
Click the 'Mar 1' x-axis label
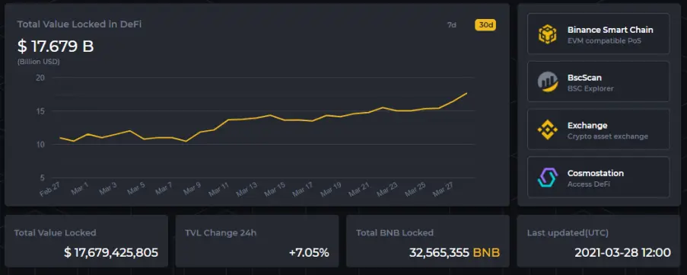(x=79, y=188)
